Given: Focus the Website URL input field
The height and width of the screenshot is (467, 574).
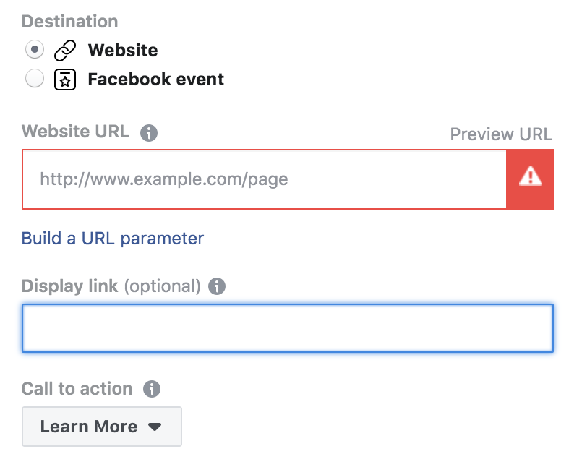Looking at the screenshot, I should pyautogui.click(x=264, y=179).
